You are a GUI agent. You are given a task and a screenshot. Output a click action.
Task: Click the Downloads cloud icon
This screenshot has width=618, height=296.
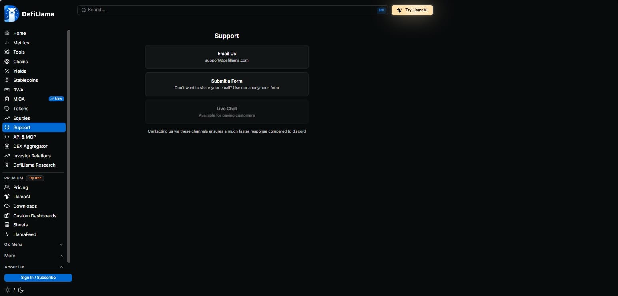(x=7, y=206)
